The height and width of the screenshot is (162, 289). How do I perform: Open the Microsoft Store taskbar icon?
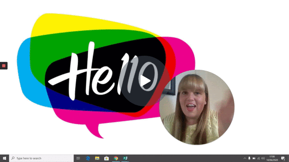click(x=107, y=158)
